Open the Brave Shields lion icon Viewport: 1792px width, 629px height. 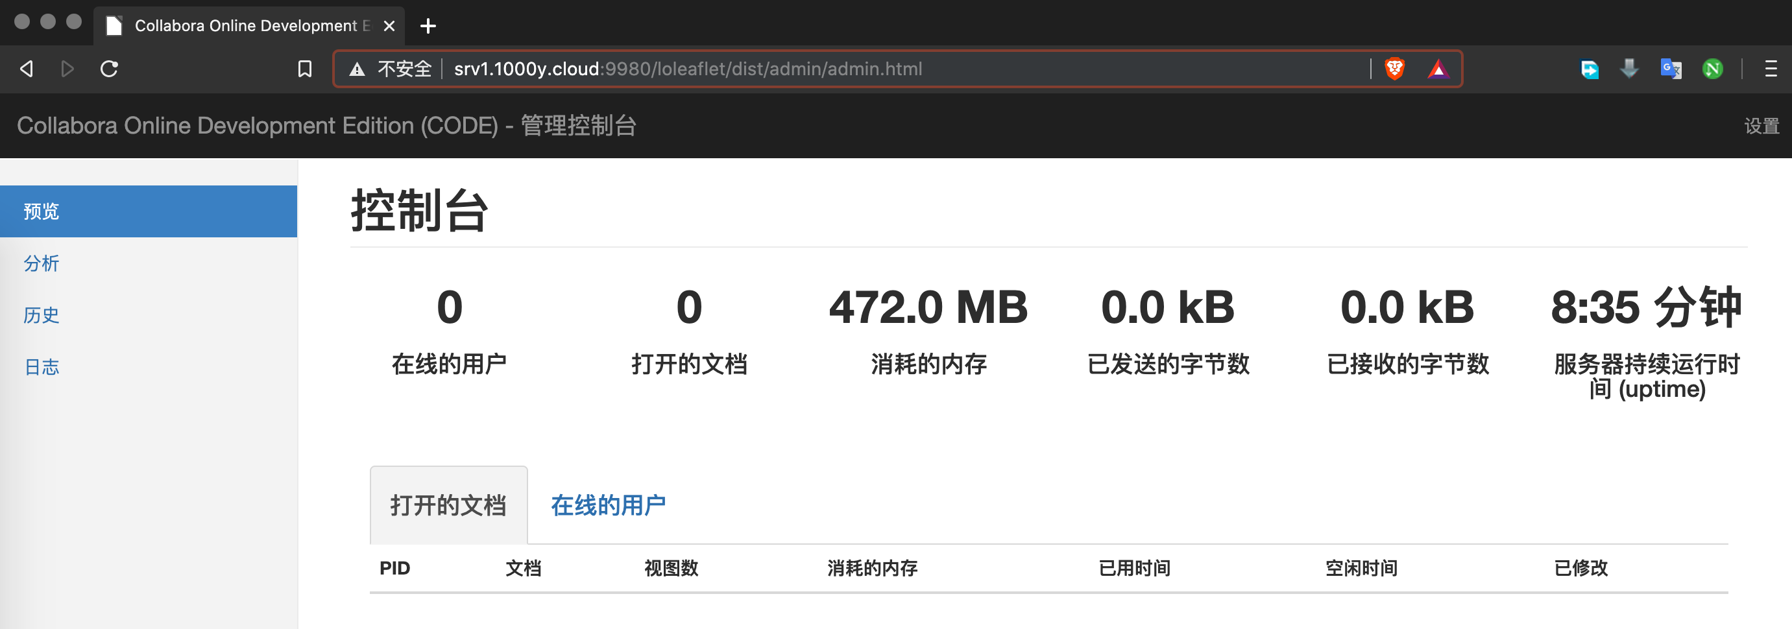coord(1395,69)
